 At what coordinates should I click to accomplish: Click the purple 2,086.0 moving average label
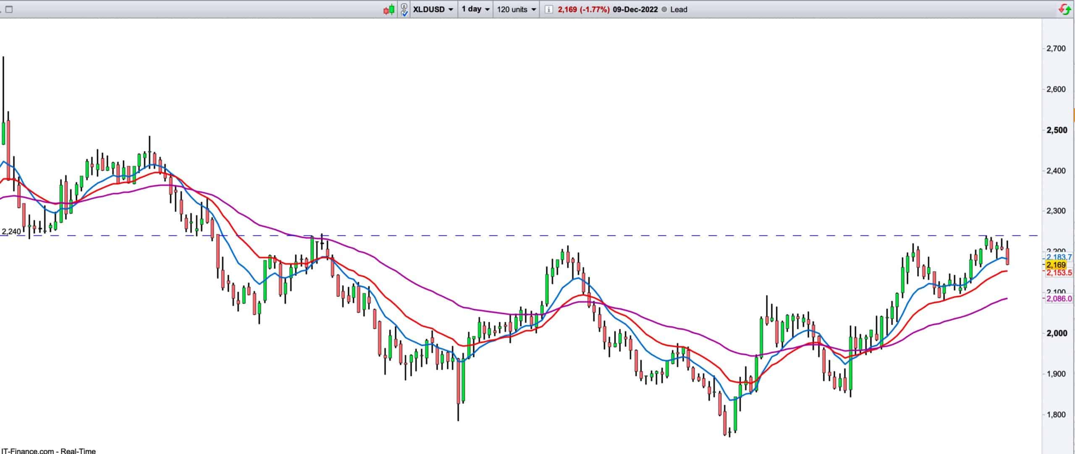pyautogui.click(x=1059, y=299)
